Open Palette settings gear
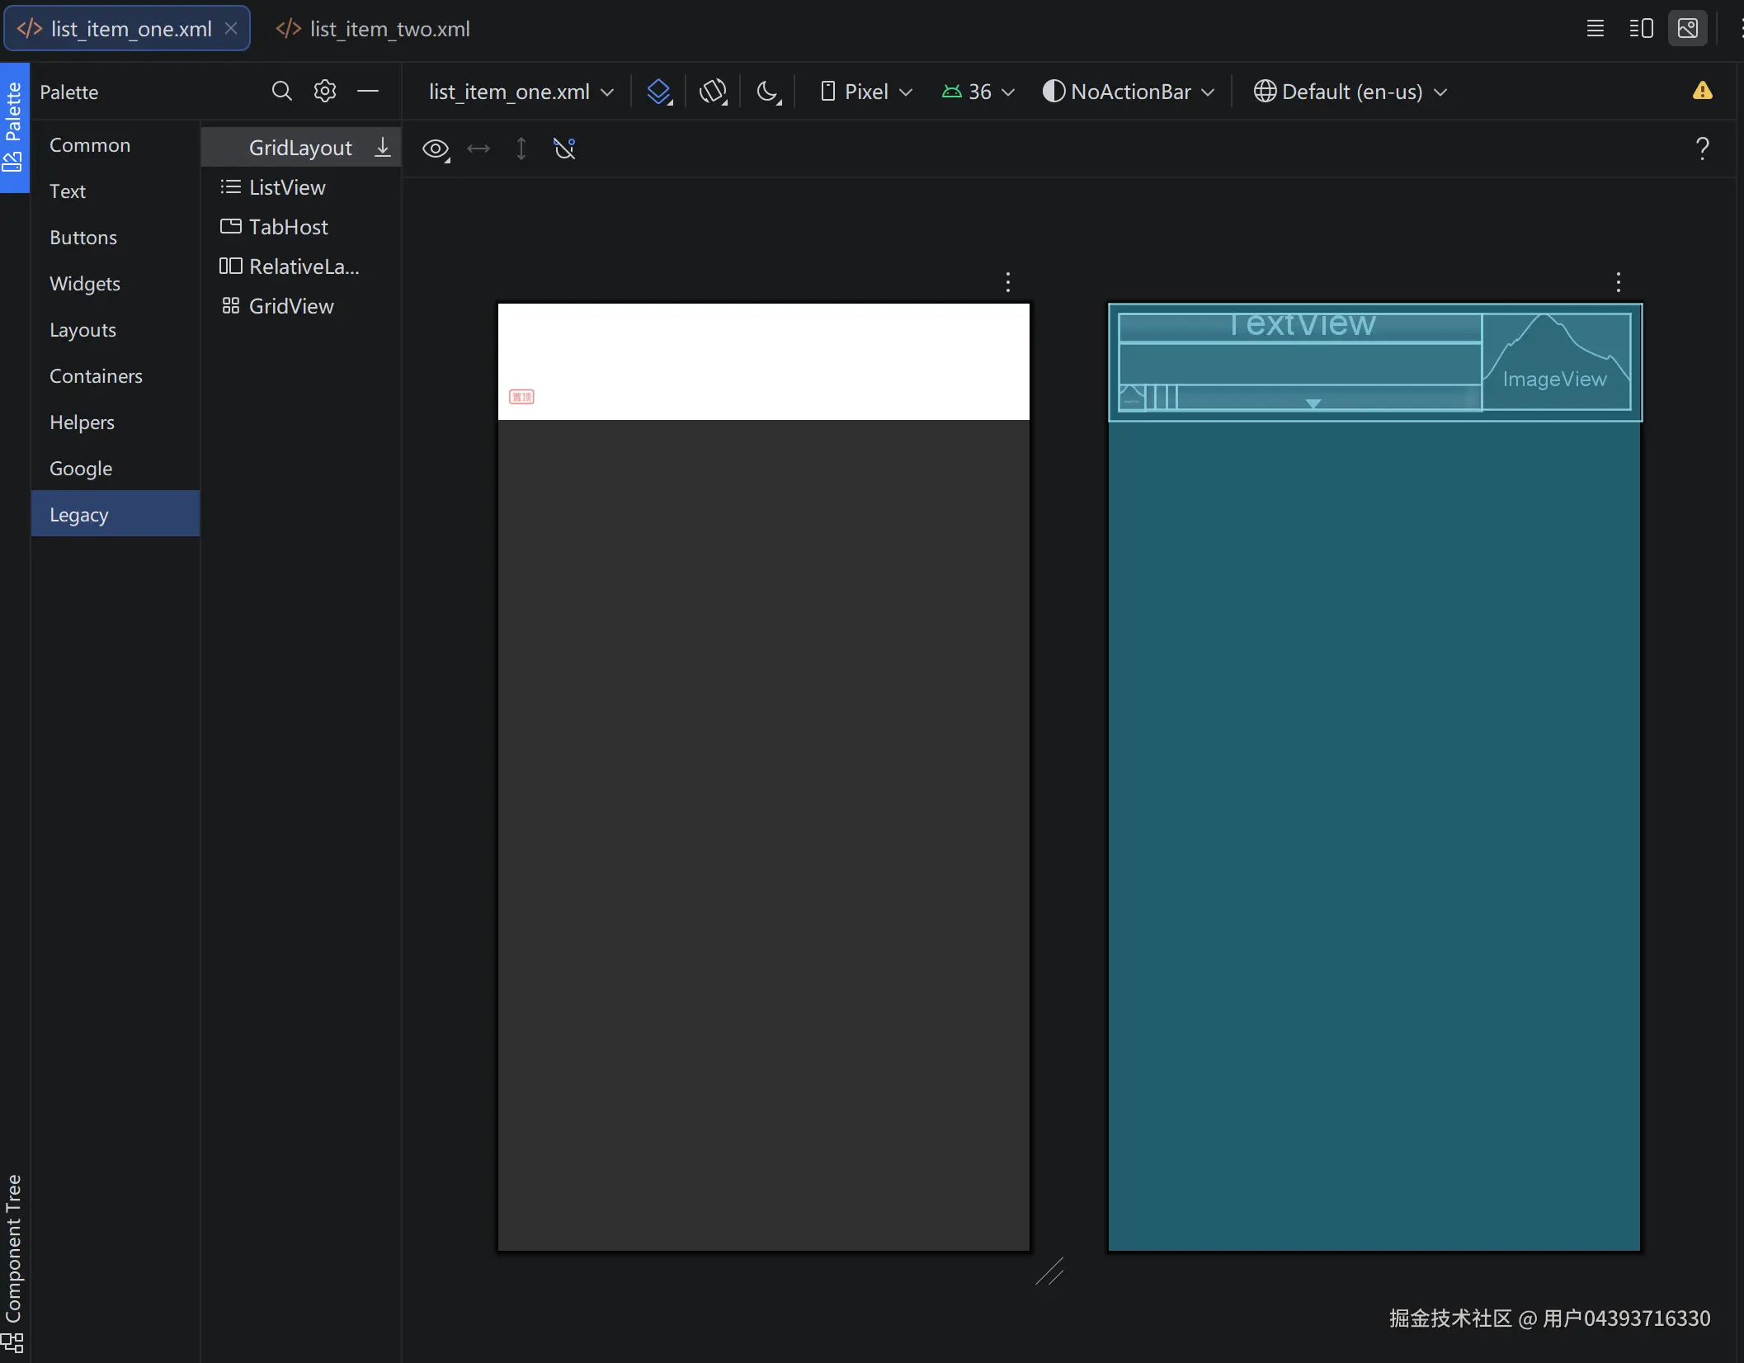Image resolution: width=1744 pixels, height=1363 pixels. (x=325, y=91)
